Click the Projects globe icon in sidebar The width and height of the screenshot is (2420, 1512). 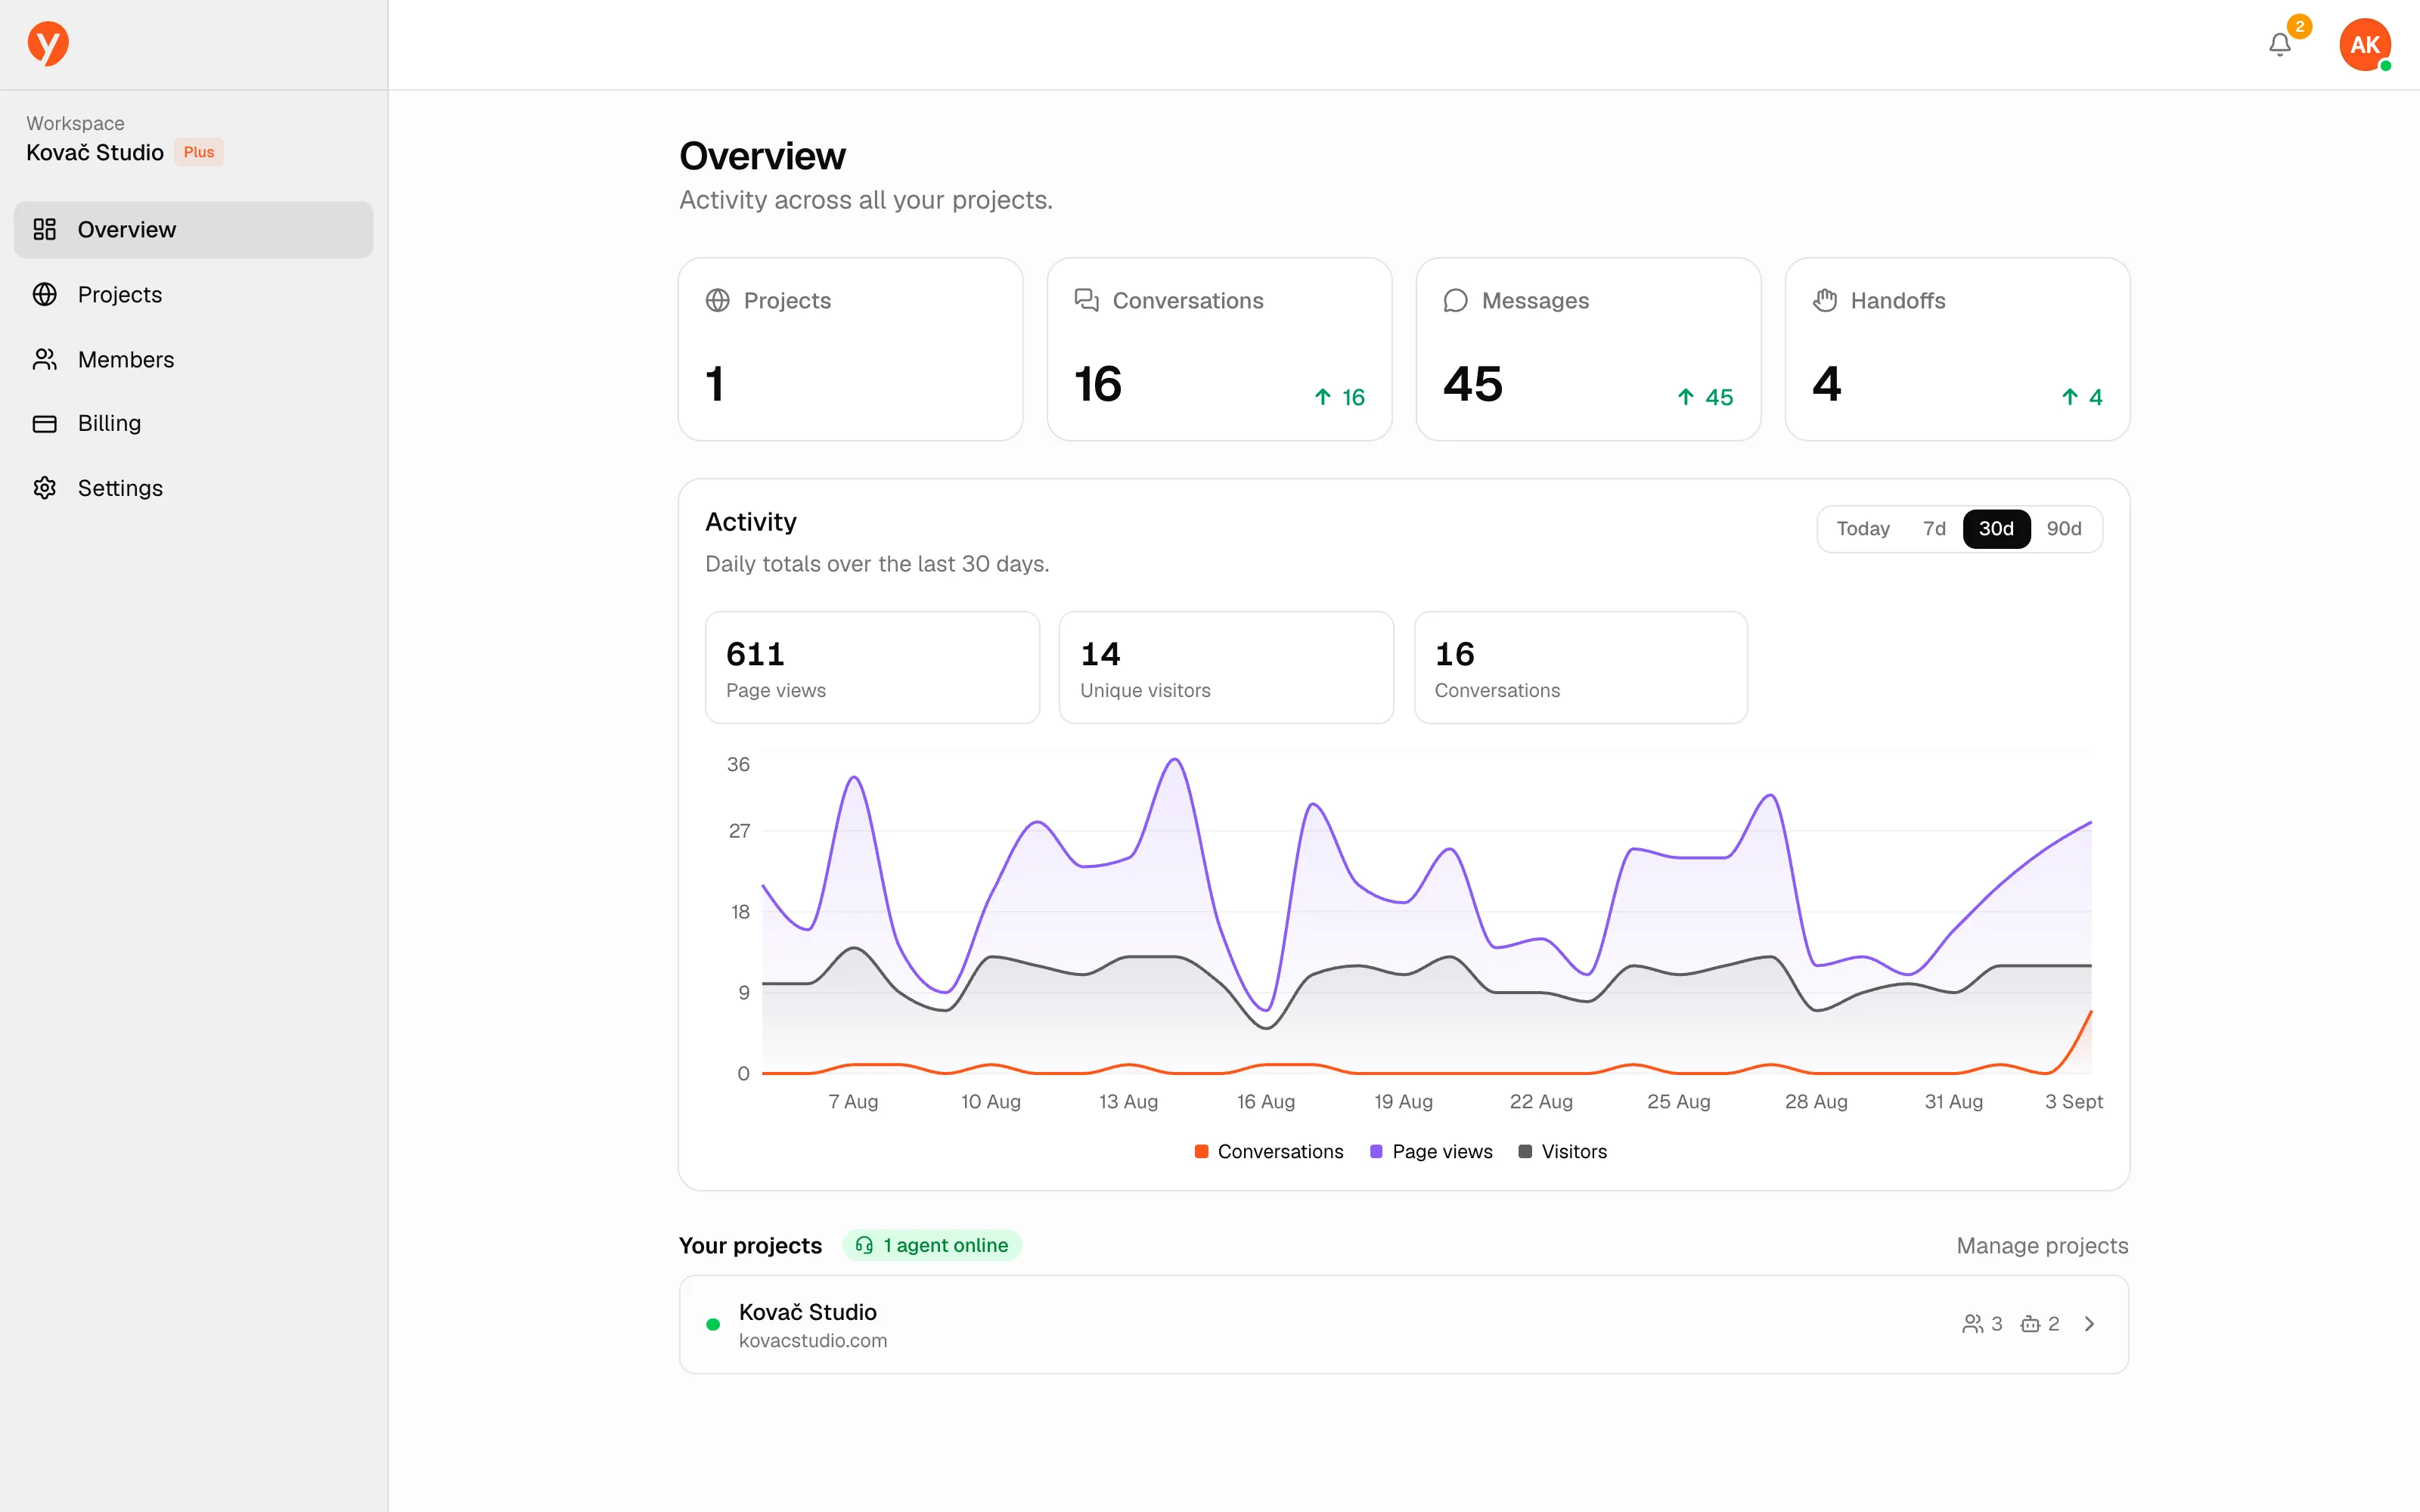(45, 294)
